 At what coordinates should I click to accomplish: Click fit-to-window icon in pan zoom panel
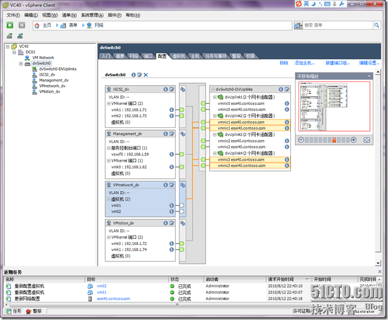coord(366,140)
